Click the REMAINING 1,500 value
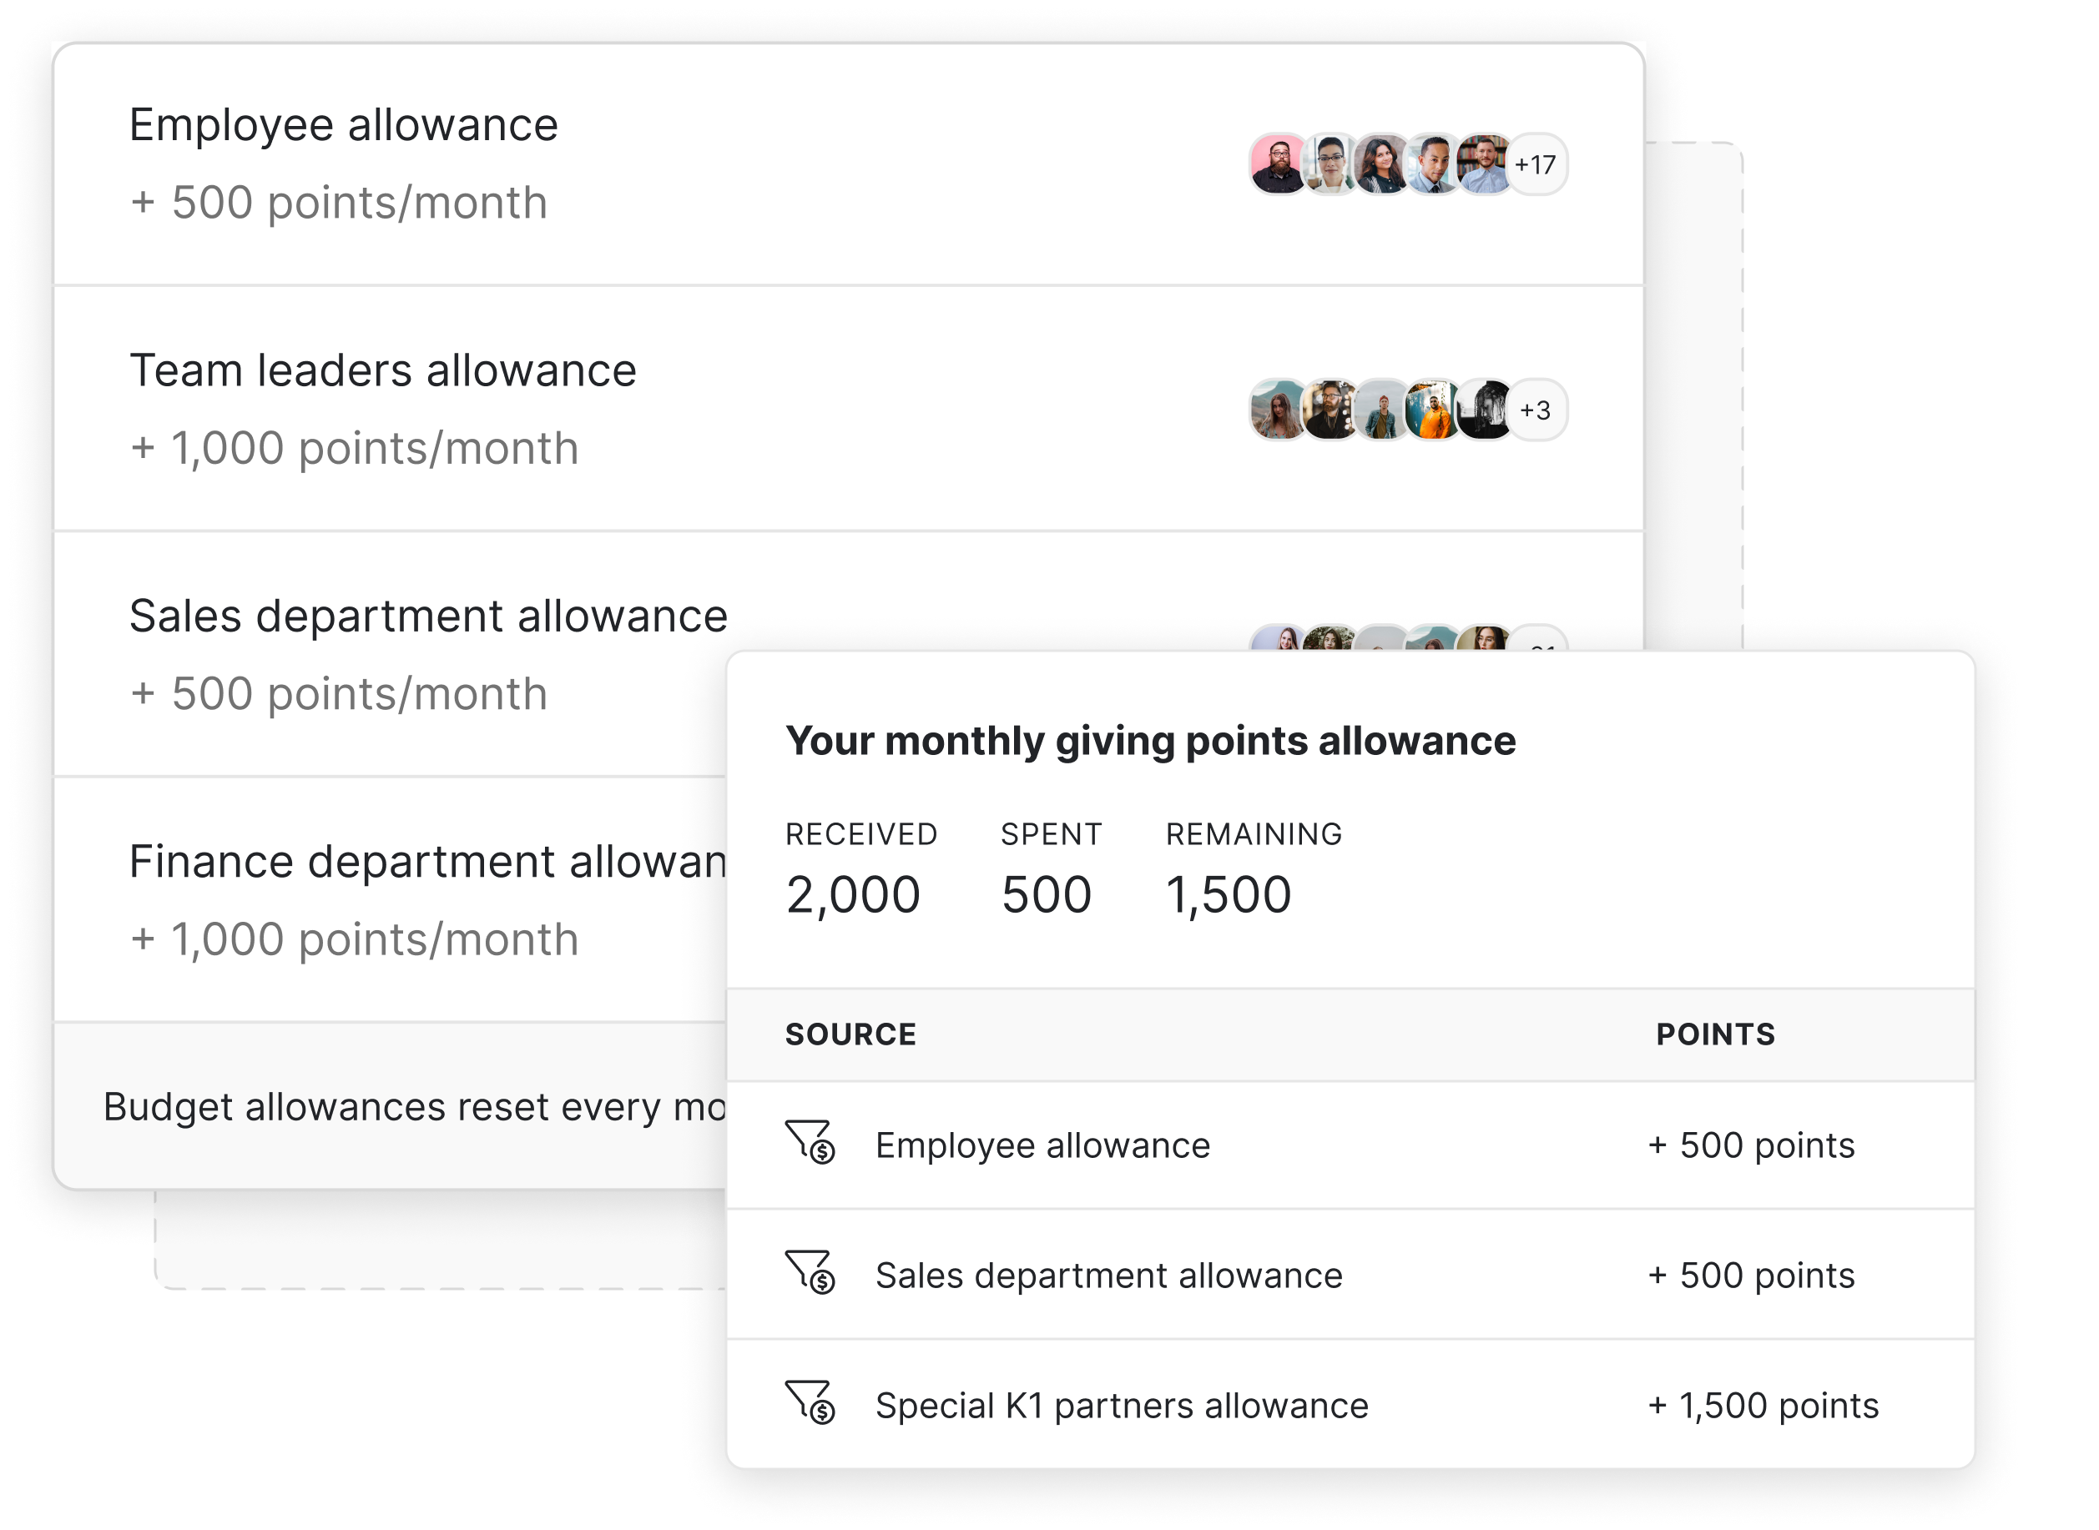 1229,894
